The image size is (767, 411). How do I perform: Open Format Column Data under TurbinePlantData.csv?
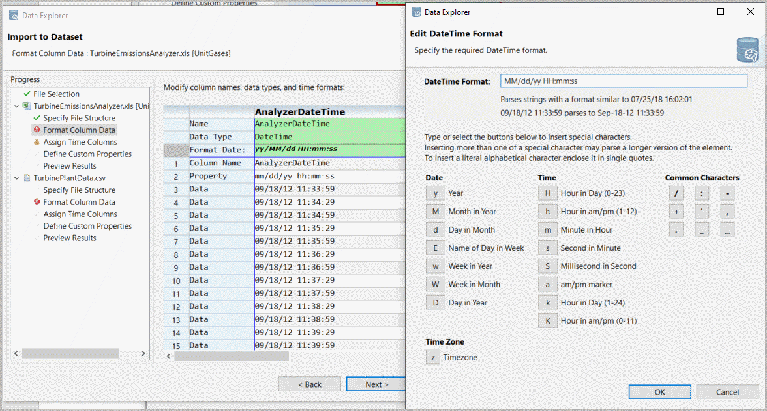(79, 202)
